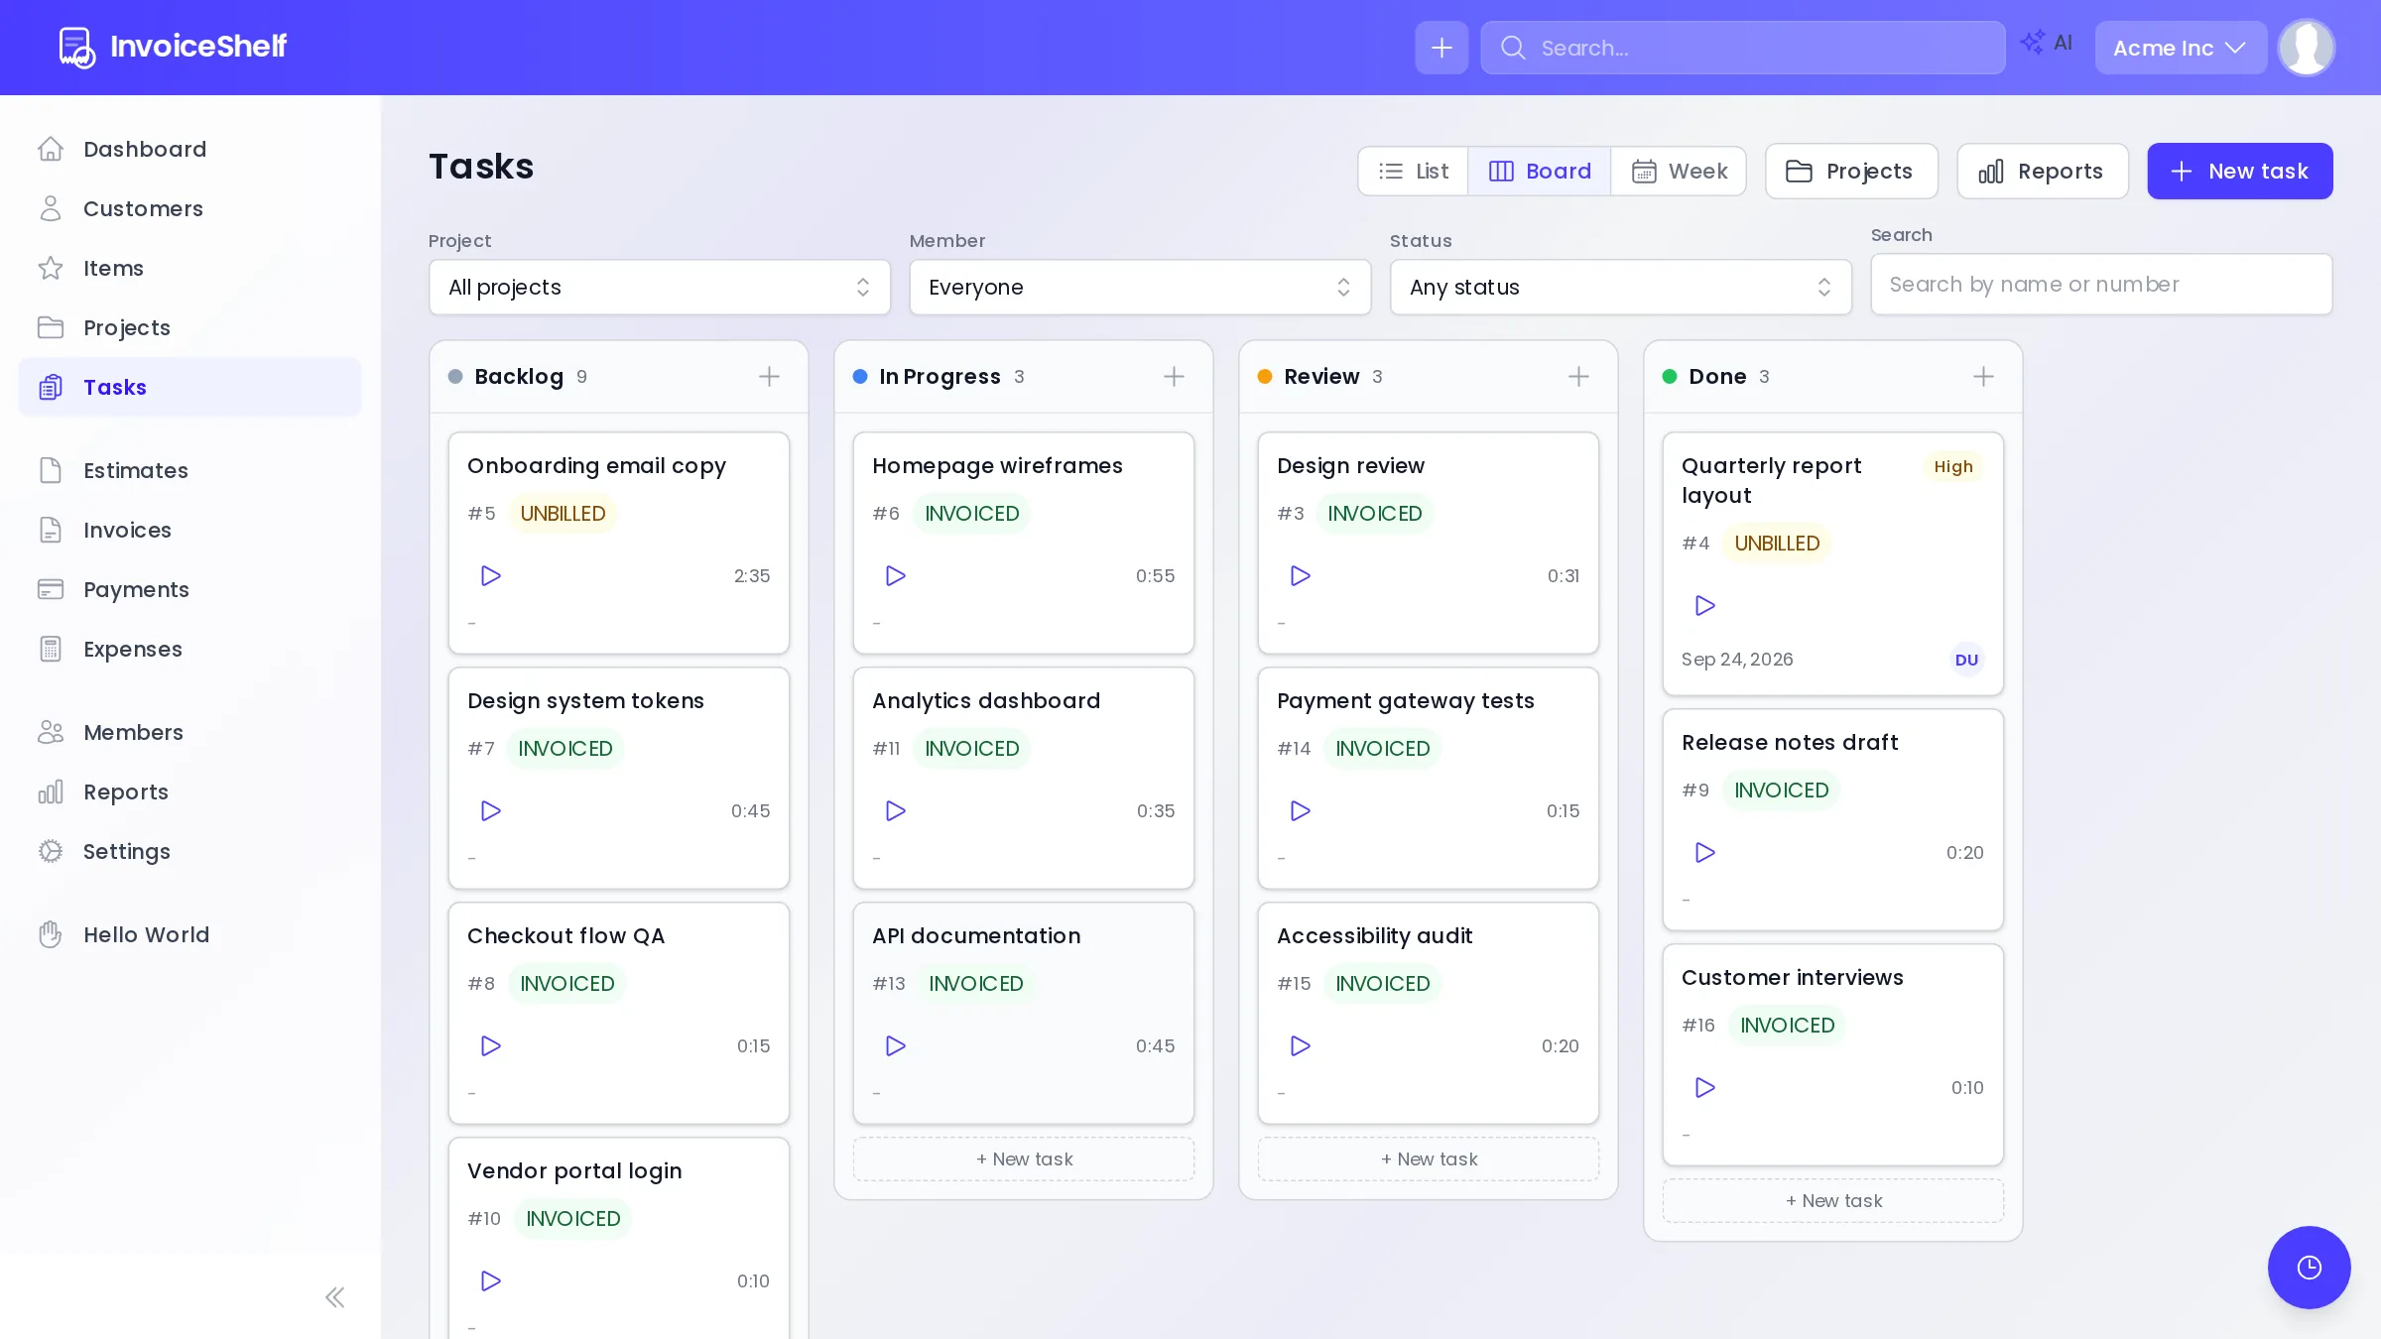Click the Projects button near Reports
Screen dimensions: 2381x1339
(x=1851, y=171)
